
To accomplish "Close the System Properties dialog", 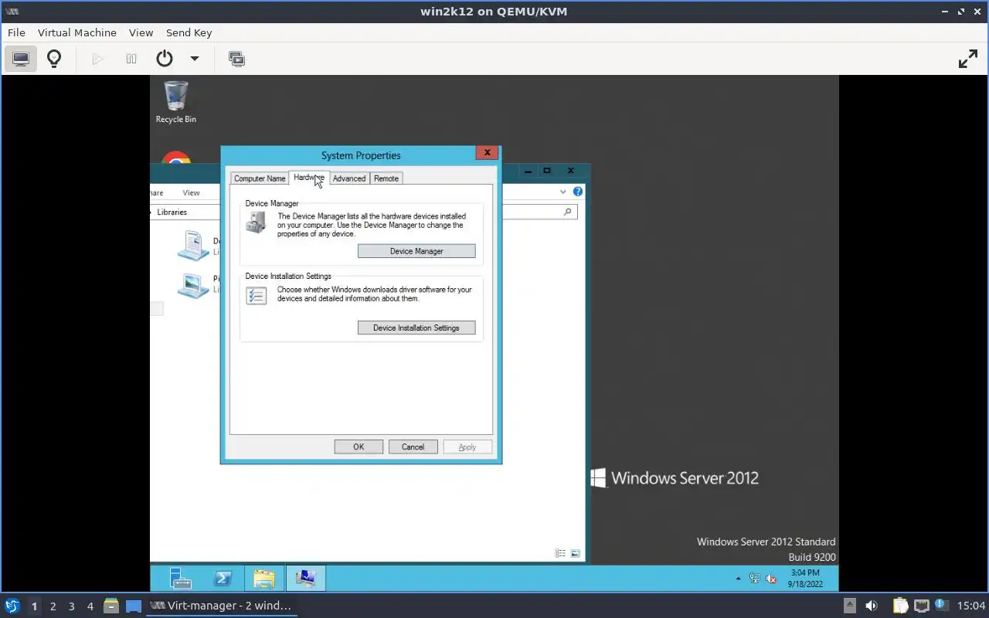I will pos(487,153).
